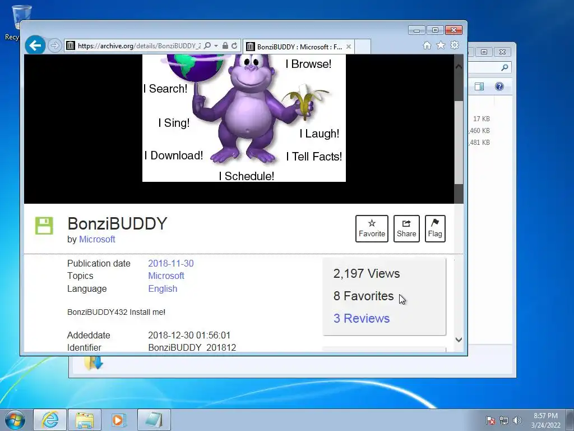This screenshot has width=574, height=431.
Task: Click the Flag button
Action: point(435,229)
